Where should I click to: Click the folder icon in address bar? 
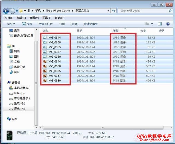pyautogui.click(x=21, y=11)
